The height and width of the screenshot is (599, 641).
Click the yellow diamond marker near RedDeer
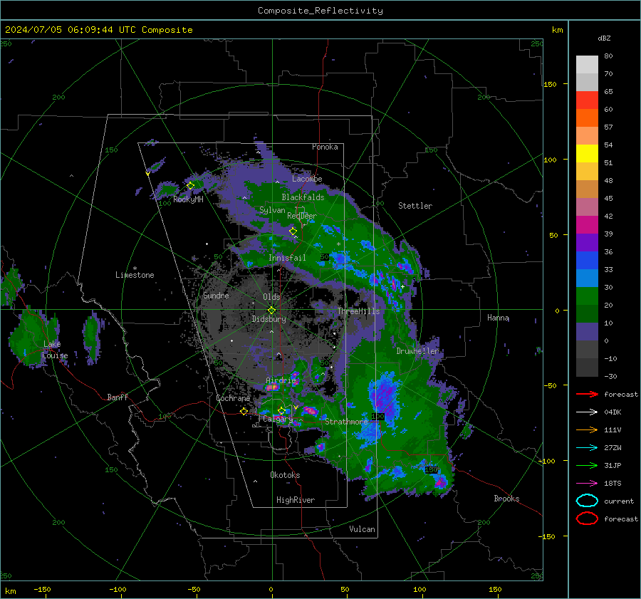293,231
